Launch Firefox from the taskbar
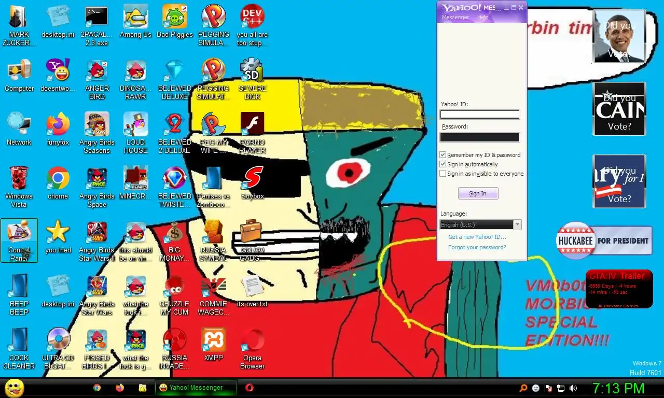This screenshot has width=664, height=398. tap(120, 388)
